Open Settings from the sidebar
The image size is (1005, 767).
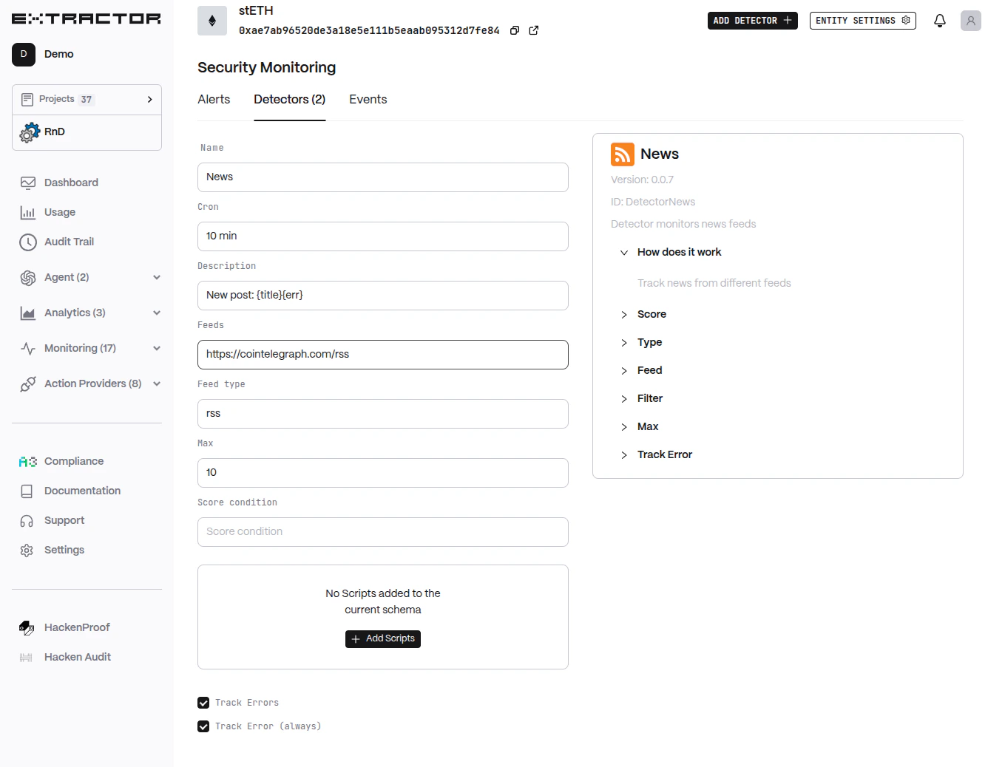point(64,550)
